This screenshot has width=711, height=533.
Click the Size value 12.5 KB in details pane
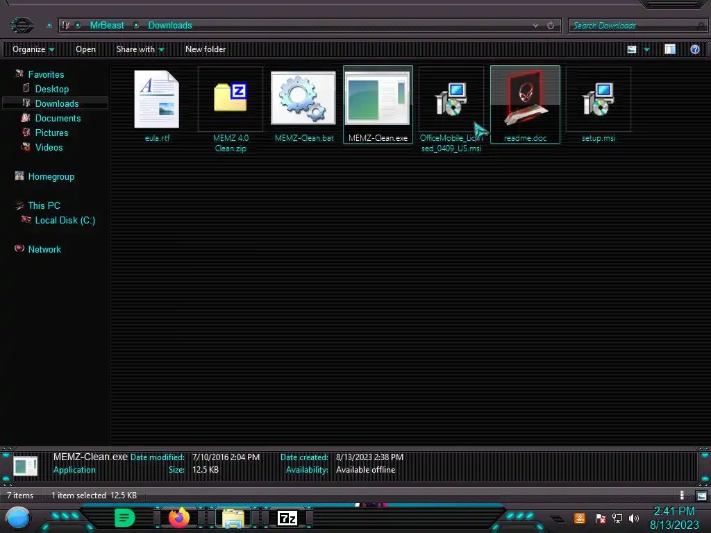click(206, 470)
